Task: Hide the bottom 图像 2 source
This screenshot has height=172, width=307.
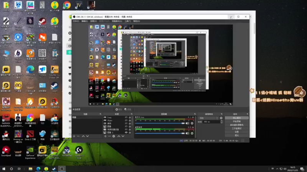Action: point(126,133)
